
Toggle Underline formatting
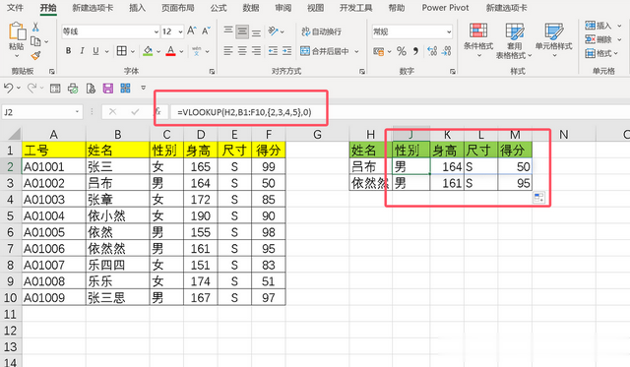(x=95, y=51)
